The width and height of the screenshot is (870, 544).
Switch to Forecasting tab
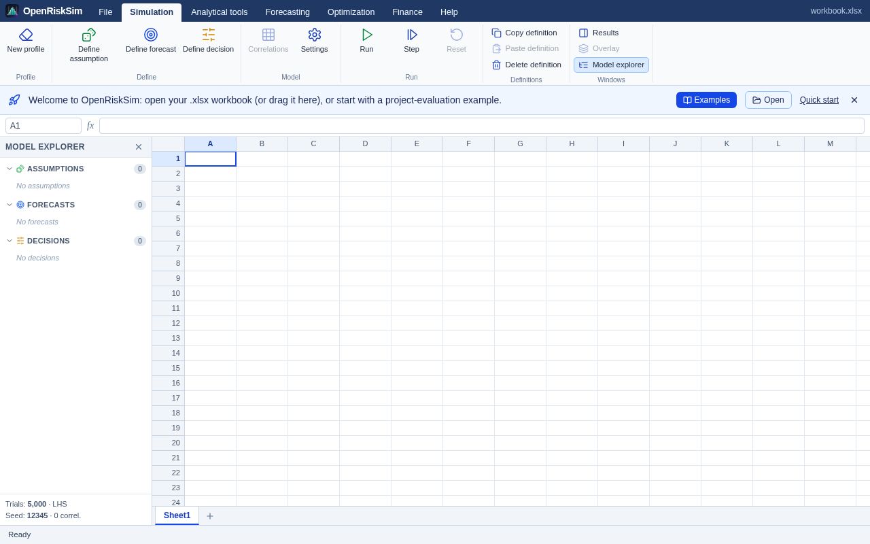[x=288, y=12]
